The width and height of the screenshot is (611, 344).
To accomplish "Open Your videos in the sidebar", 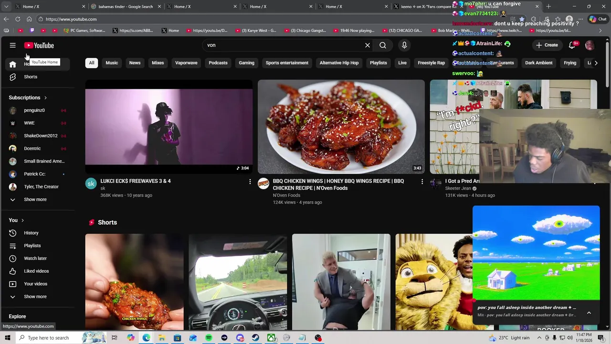I will (37, 284).
